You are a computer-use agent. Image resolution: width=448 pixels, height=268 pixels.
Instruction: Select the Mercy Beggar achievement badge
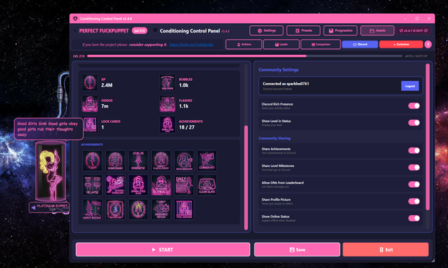(92, 209)
